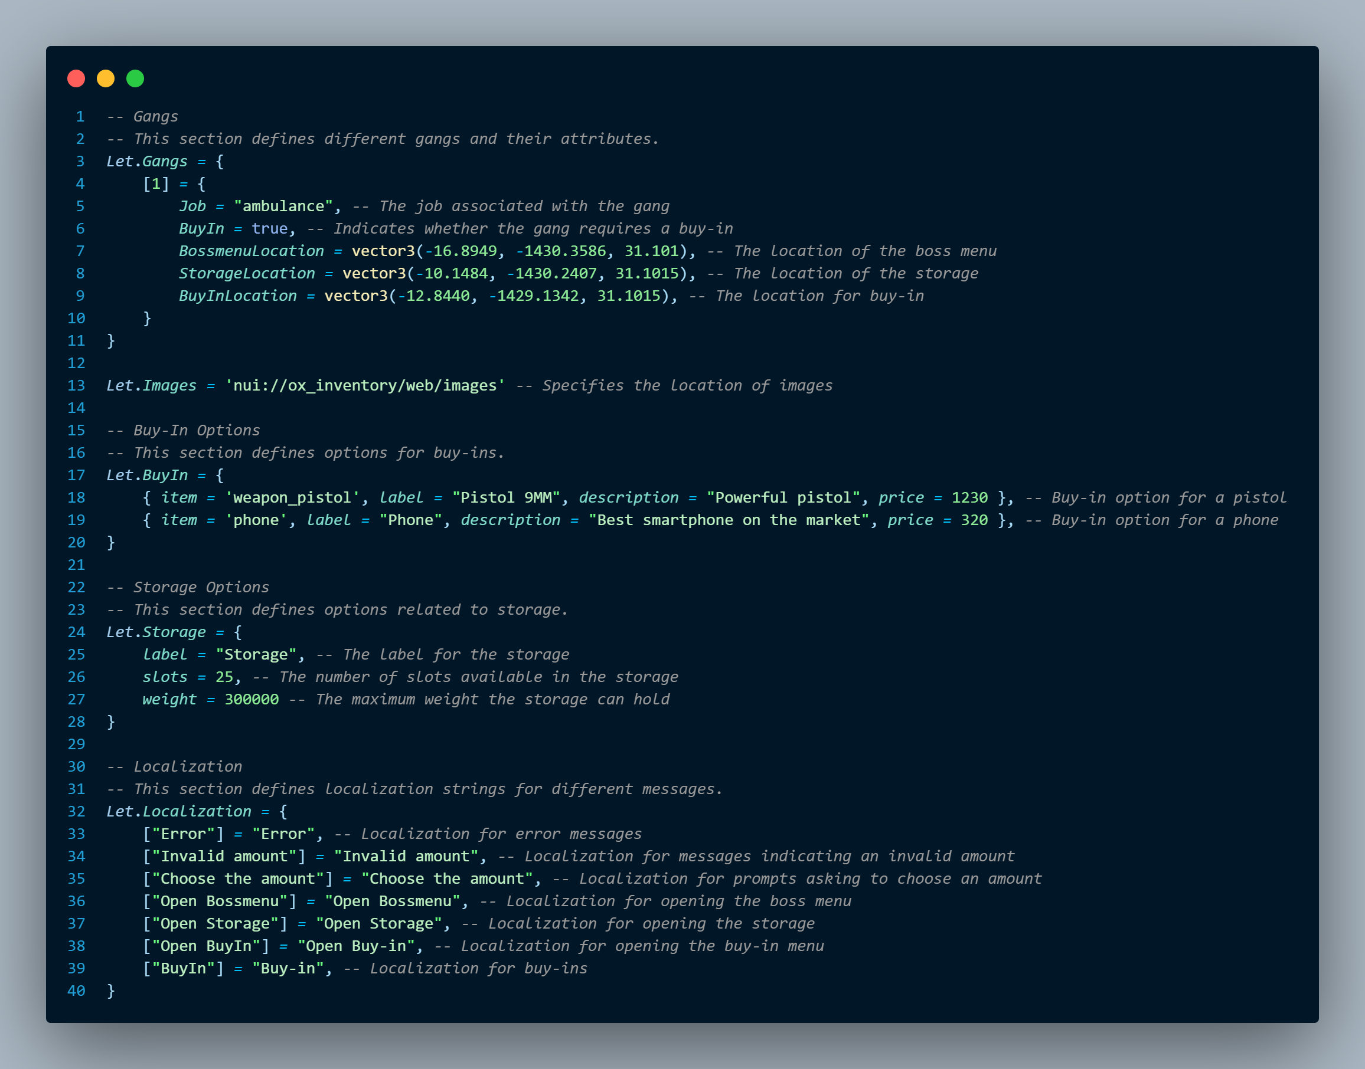1365x1069 pixels.
Task: Click the weight value 300000
Action: [252, 700]
